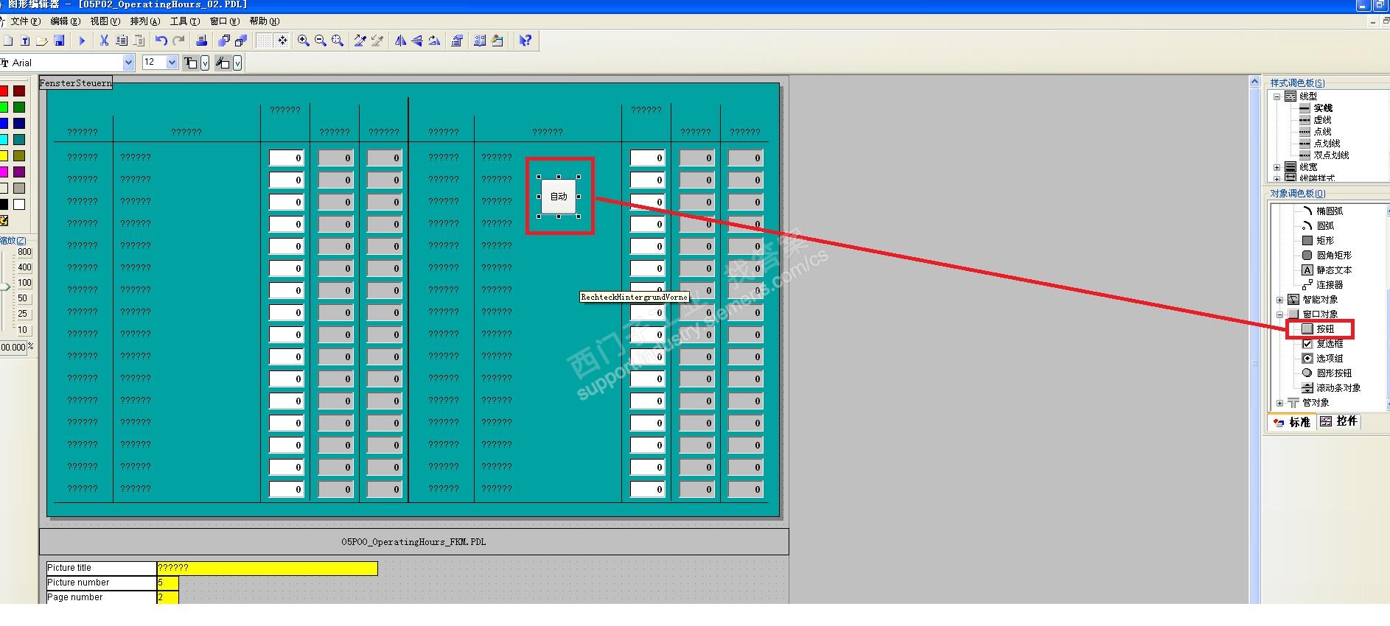Screen dimensions: 1390x626
Task: Collapse the 窗口对象 tree node
Action: [x=1279, y=314]
